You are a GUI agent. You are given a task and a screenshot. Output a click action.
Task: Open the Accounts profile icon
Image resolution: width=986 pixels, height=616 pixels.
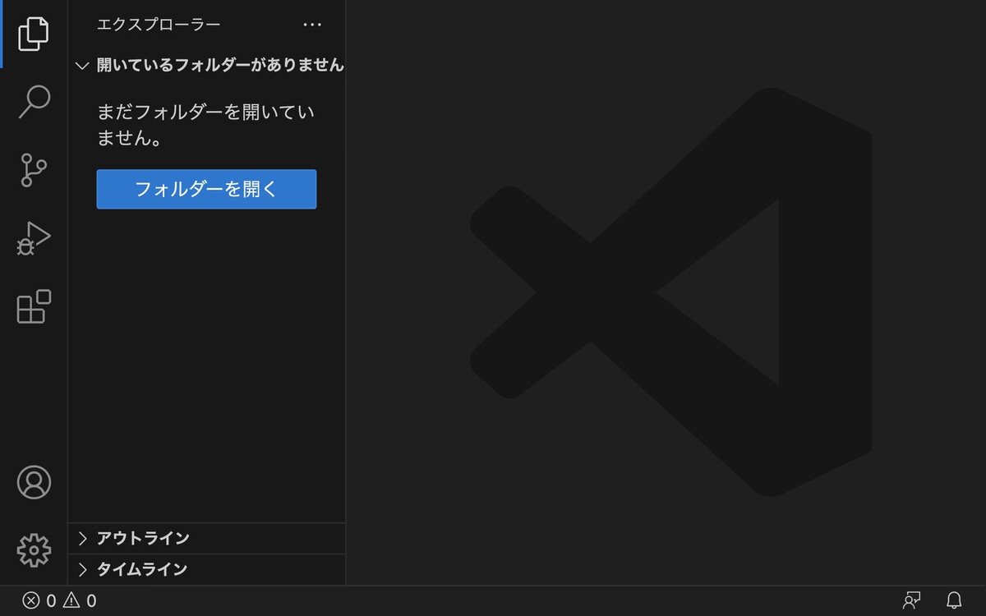[x=34, y=483]
